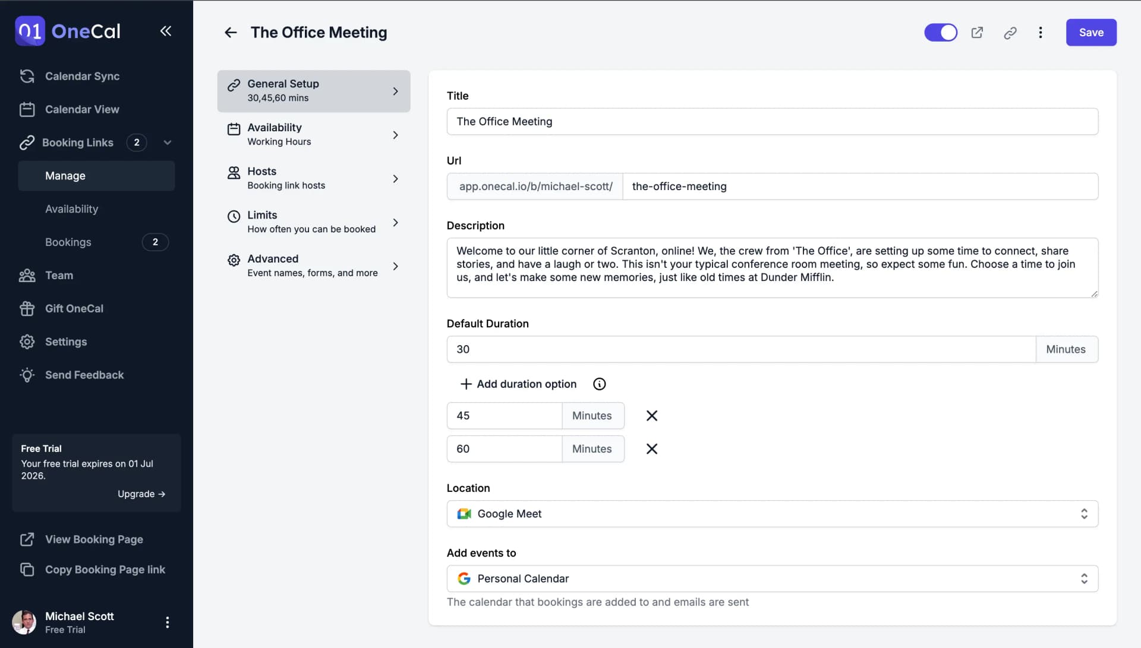1141x648 pixels.
Task: Click the 60 duration input field
Action: 504,449
